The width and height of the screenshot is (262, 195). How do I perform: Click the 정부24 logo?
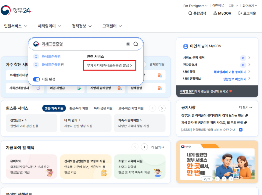[16, 10]
